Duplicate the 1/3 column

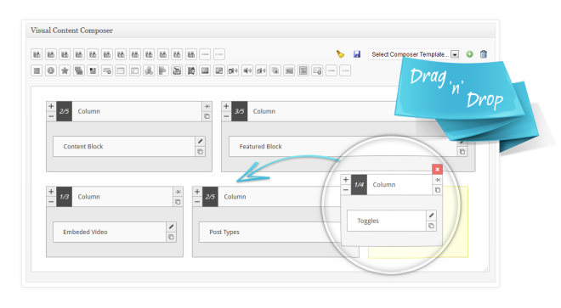tap(178, 202)
